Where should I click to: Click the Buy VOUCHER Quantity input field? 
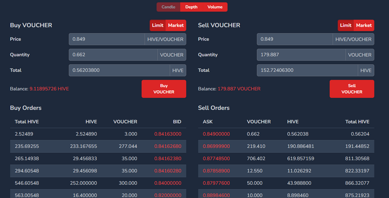click(113, 55)
